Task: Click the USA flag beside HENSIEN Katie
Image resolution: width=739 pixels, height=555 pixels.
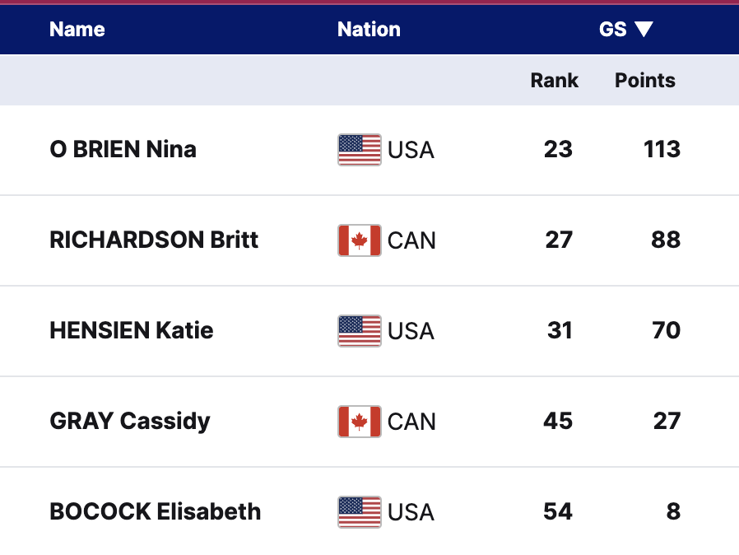Action: pos(359,331)
